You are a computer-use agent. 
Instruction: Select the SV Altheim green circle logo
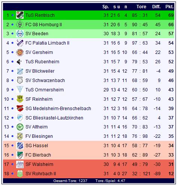coord(20,127)
